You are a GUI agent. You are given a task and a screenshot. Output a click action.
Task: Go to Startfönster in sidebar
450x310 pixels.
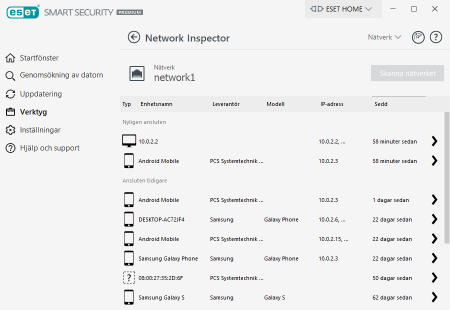tap(39, 58)
